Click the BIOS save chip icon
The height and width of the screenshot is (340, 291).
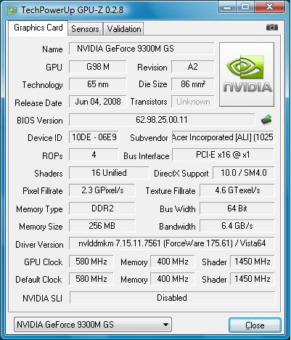click(266, 120)
